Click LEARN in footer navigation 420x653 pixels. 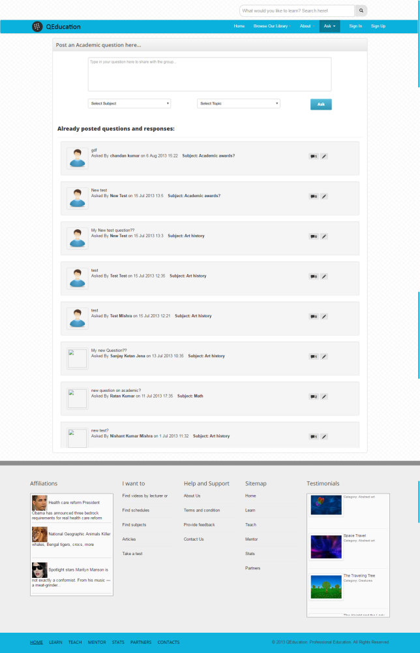[55, 642]
